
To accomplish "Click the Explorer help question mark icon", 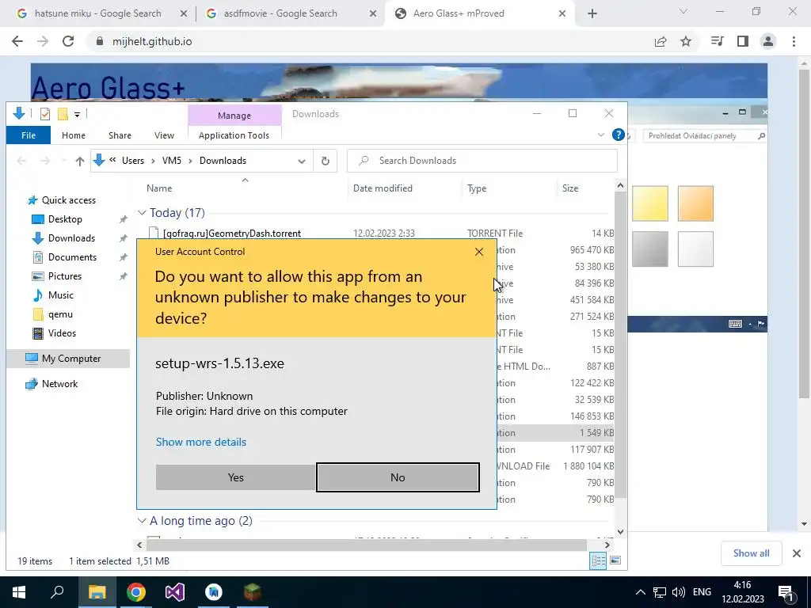I will (618, 135).
